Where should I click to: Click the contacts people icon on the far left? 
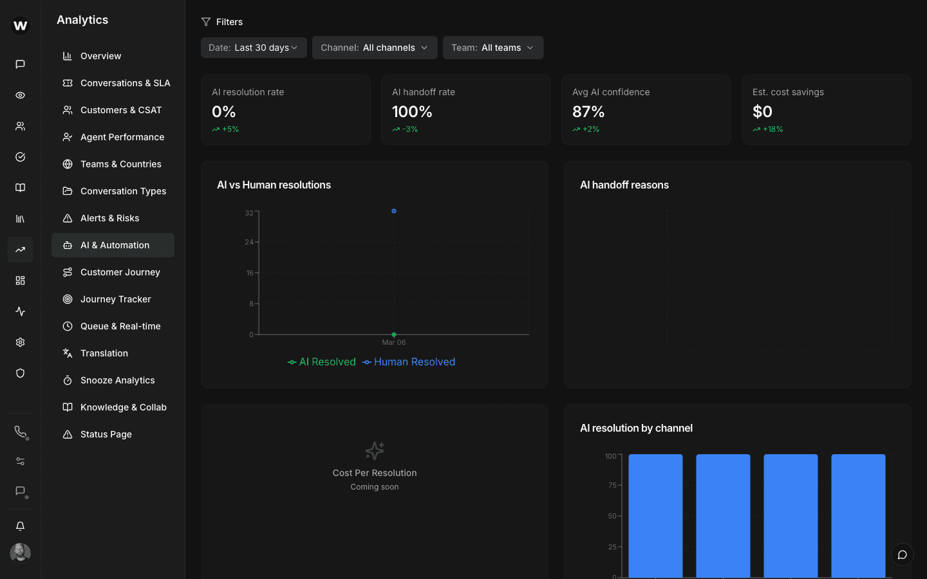pyautogui.click(x=19, y=125)
